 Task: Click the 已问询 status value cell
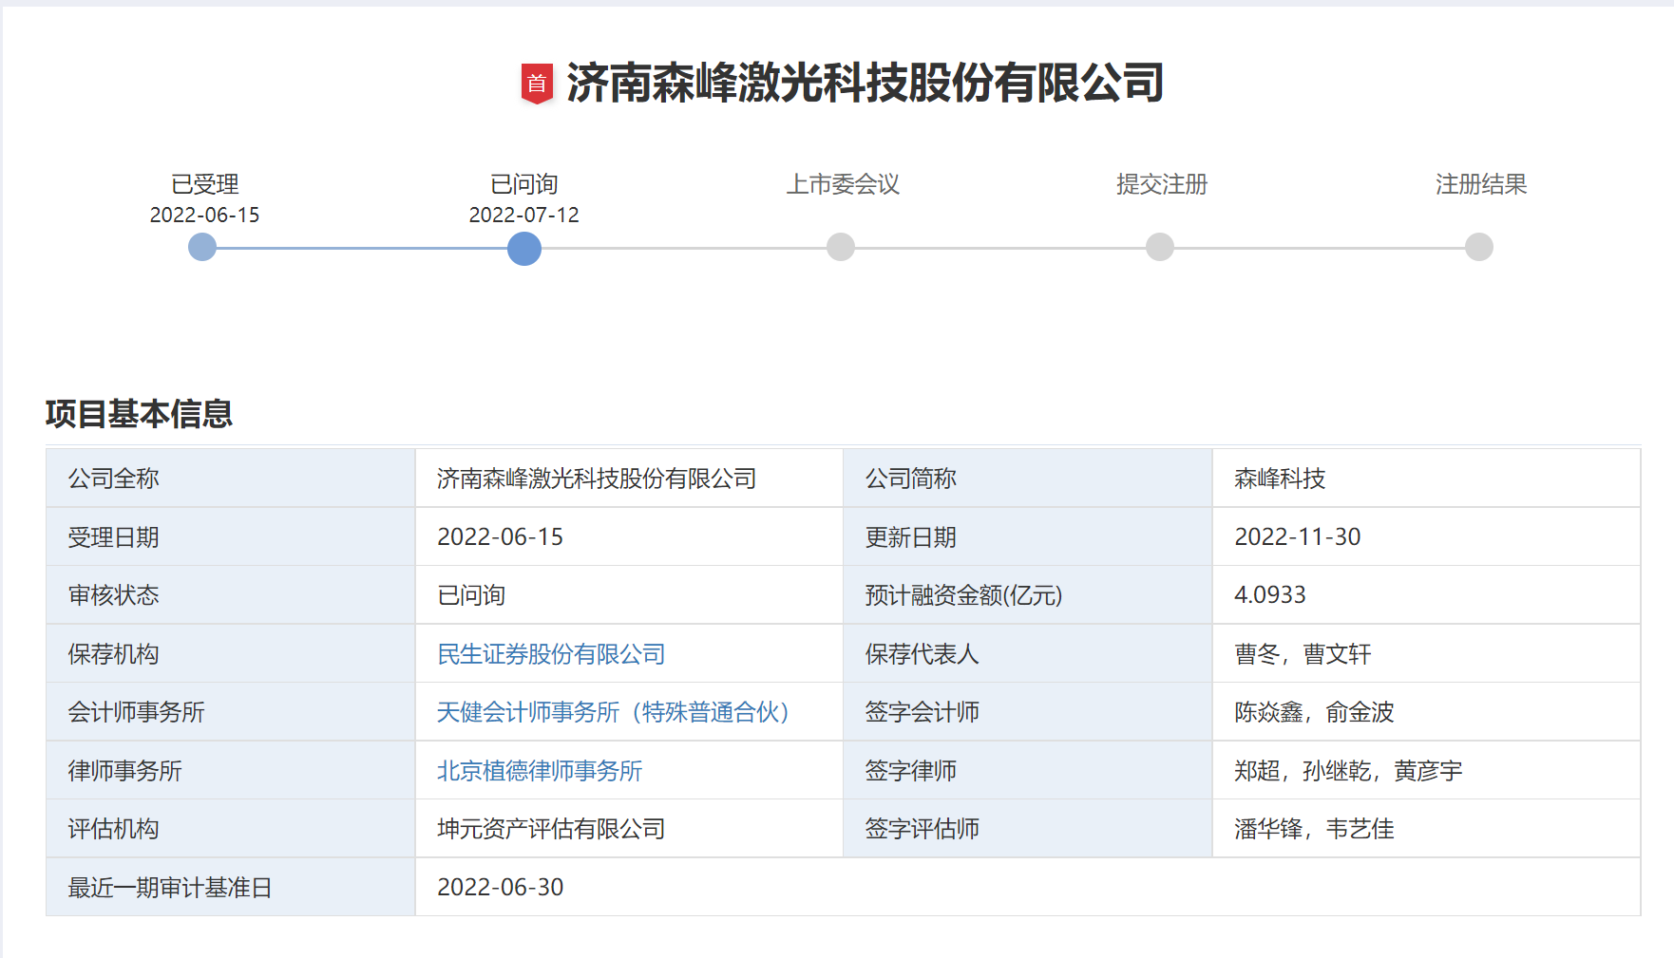pos(629,595)
